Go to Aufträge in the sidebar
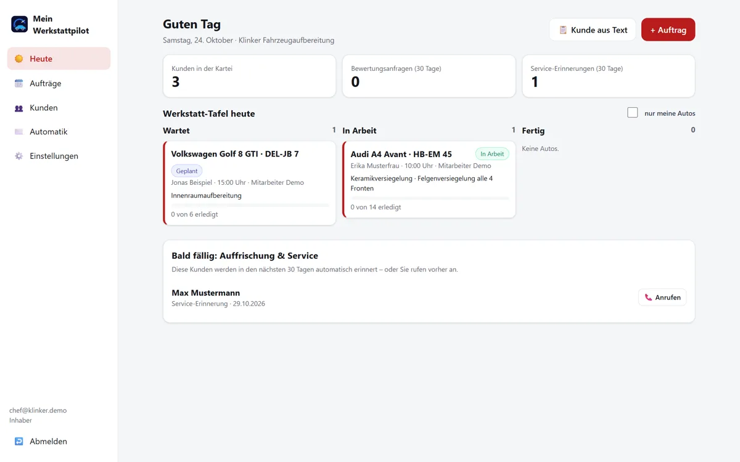Image resolution: width=740 pixels, height=462 pixels. [59, 83]
